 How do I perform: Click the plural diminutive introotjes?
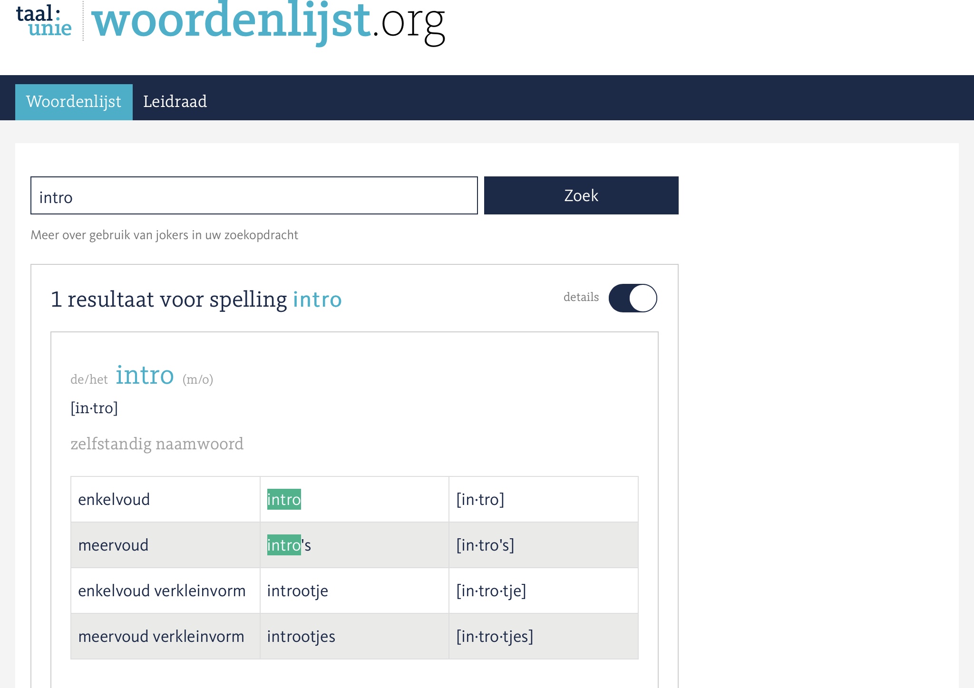click(x=301, y=636)
